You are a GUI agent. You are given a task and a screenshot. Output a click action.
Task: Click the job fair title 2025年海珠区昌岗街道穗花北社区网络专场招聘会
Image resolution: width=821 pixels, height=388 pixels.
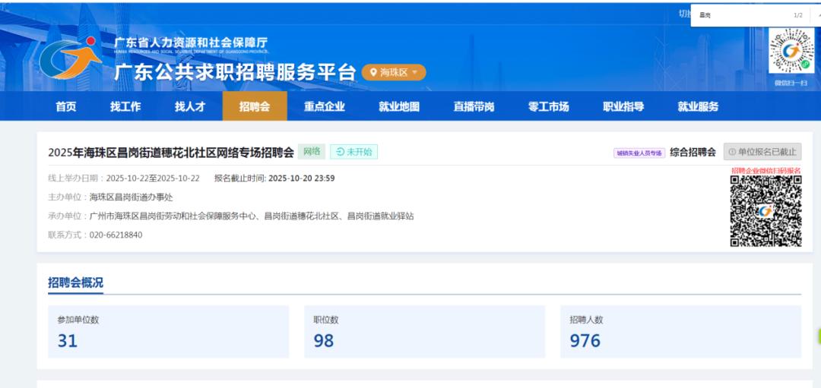tap(171, 152)
